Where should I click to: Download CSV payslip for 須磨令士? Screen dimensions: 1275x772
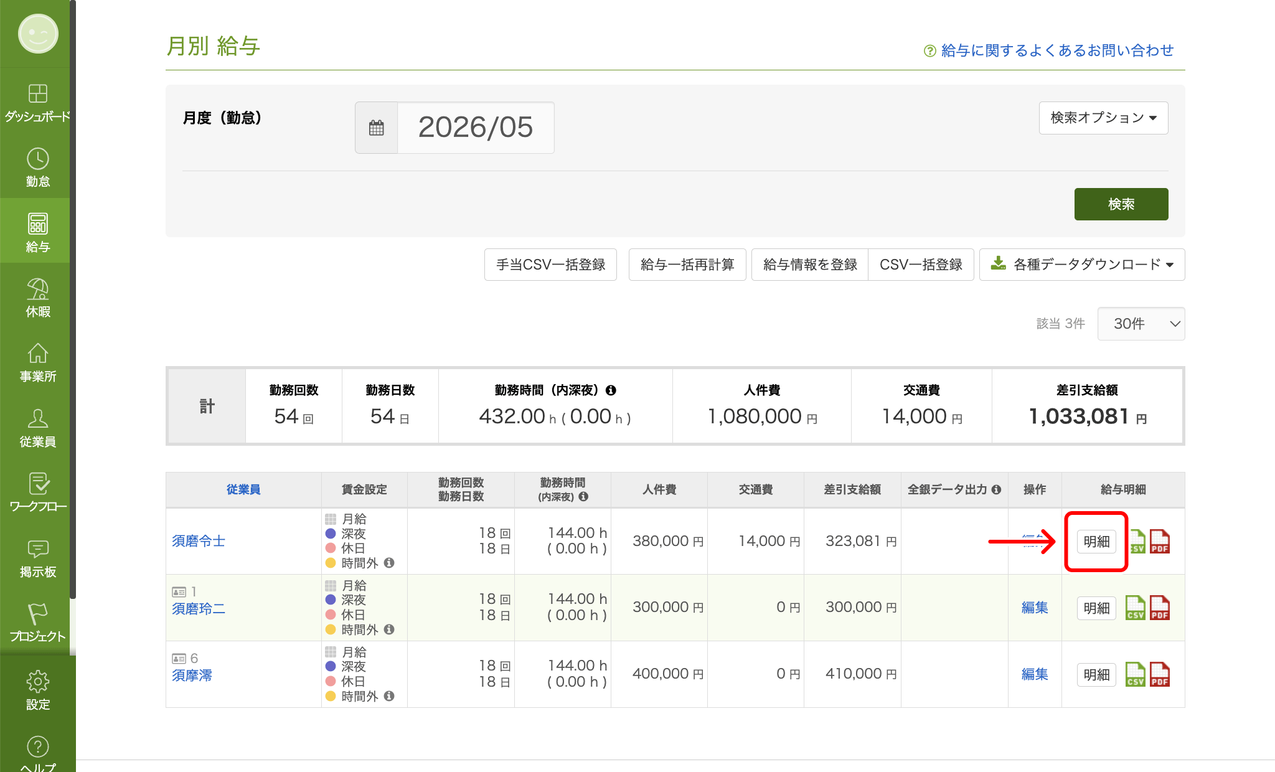point(1136,542)
